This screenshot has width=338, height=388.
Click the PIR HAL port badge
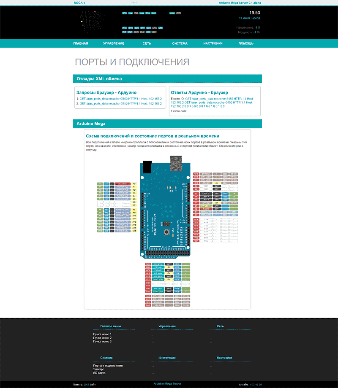(158, 267)
